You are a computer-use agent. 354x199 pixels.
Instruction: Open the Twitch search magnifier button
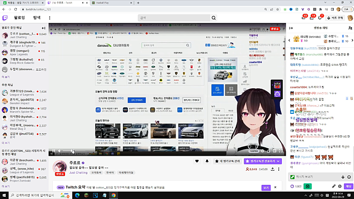click(x=214, y=18)
